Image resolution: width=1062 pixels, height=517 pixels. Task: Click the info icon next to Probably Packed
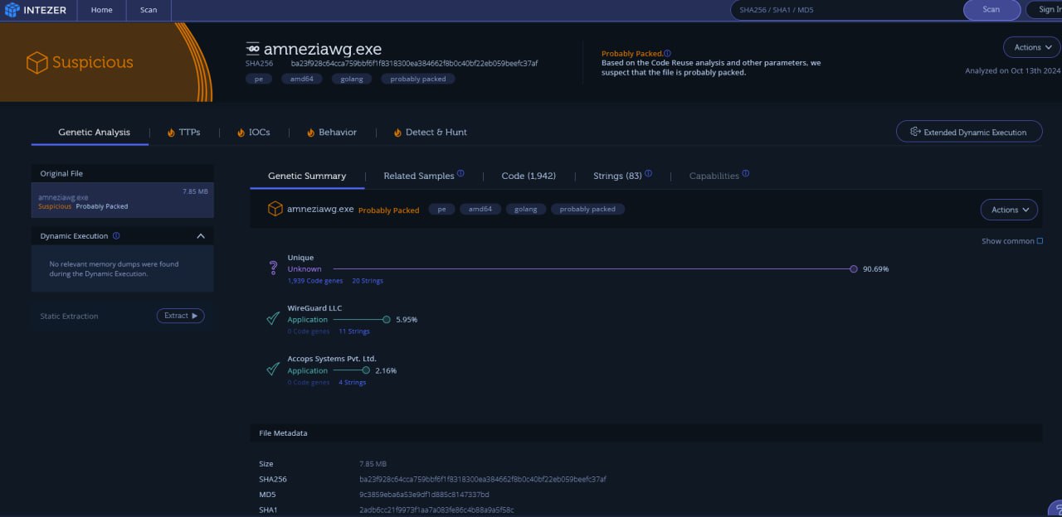pos(667,53)
